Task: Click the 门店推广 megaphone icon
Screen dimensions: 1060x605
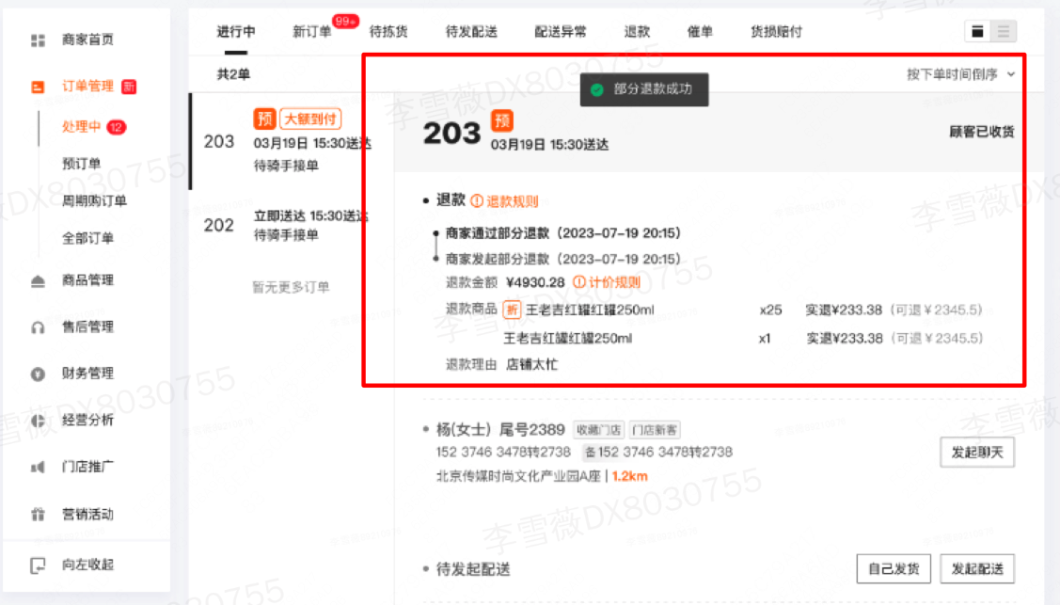Action: (38, 467)
